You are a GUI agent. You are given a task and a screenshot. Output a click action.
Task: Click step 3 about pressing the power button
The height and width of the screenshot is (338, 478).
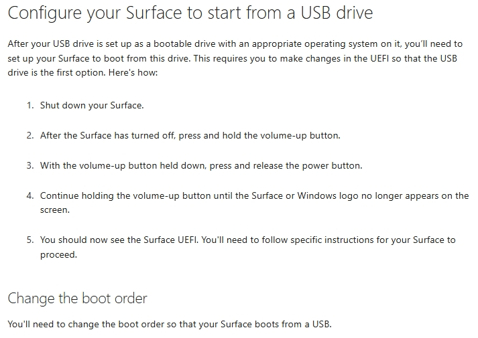[201, 165]
